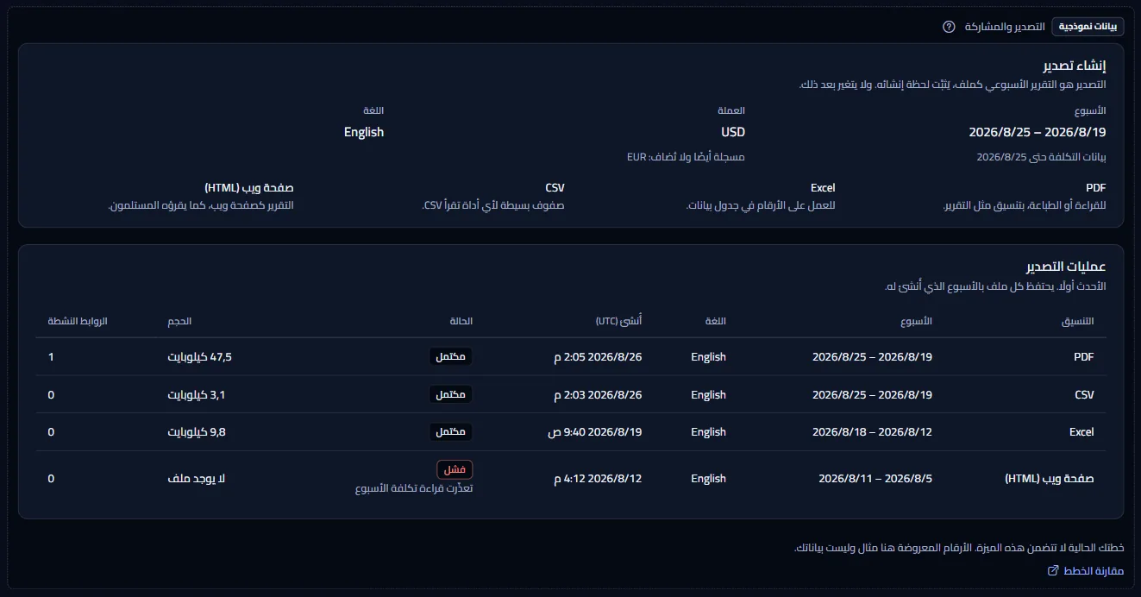Image resolution: width=1141 pixels, height=597 pixels.
Task: Click the external-link icon next to مقارنة الخطط
Action: 1053,571
